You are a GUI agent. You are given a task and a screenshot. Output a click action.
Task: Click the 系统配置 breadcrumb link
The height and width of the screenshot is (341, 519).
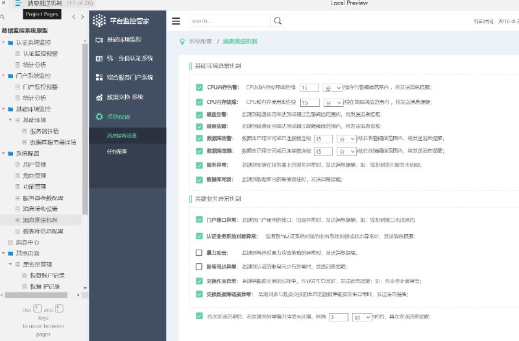pyautogui.click(x=200, y=41)
